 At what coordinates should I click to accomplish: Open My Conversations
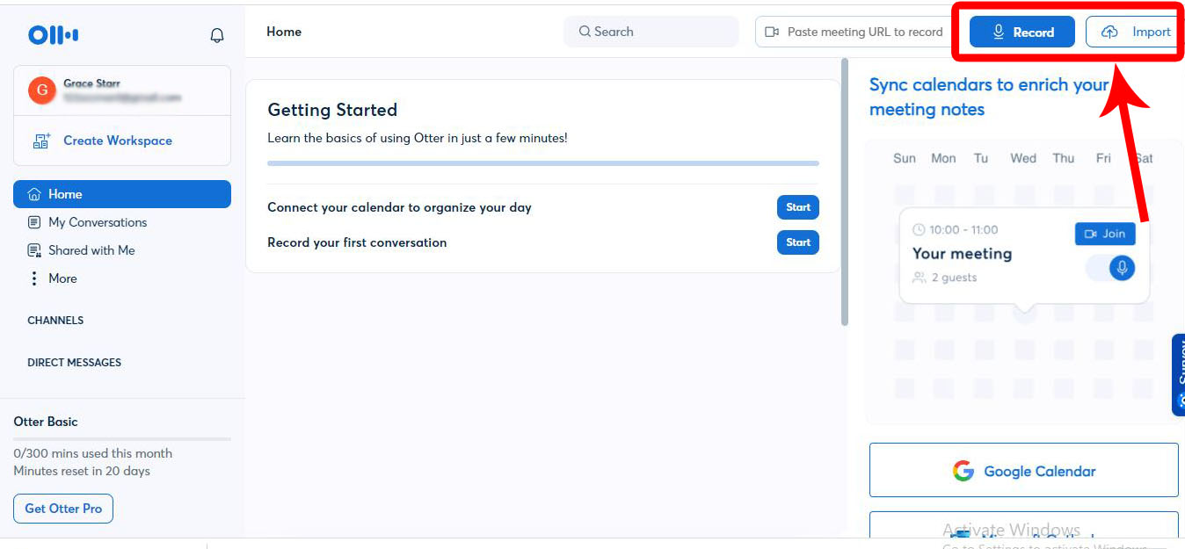(x=97, y=222)
